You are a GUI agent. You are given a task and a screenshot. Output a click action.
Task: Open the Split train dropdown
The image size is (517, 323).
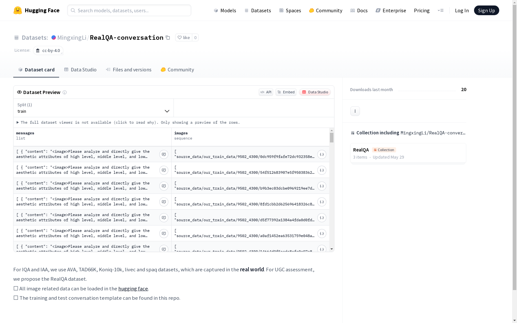pyautogui.click(x=93, y=108)
